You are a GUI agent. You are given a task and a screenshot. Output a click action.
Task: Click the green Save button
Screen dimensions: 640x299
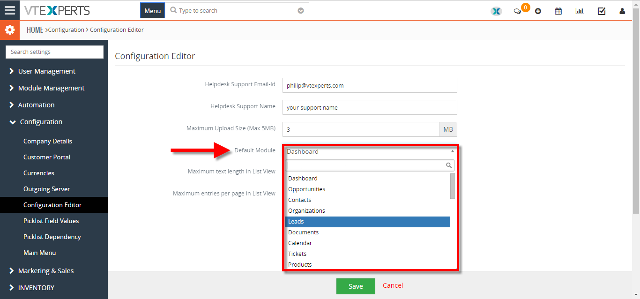point(356,286)
